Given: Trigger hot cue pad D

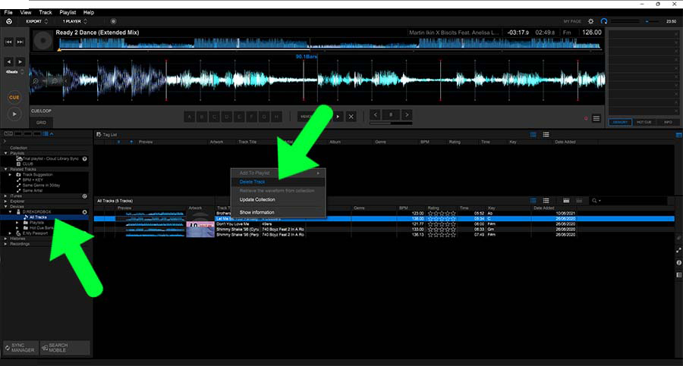Looking at the screenshot, I should (x=227, y=117).
